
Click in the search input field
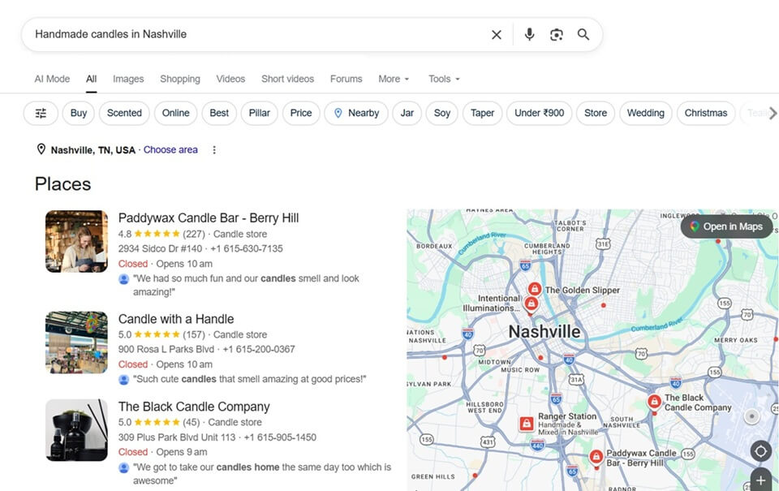[258, 34]
